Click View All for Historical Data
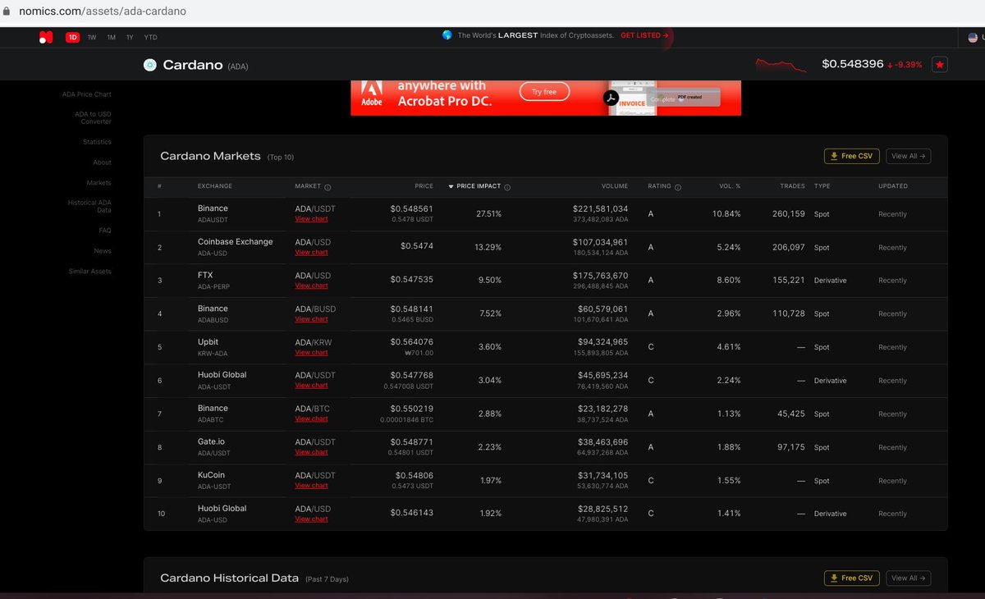The height and width of the screenshot is (599, 985). (x=908, y=578)
